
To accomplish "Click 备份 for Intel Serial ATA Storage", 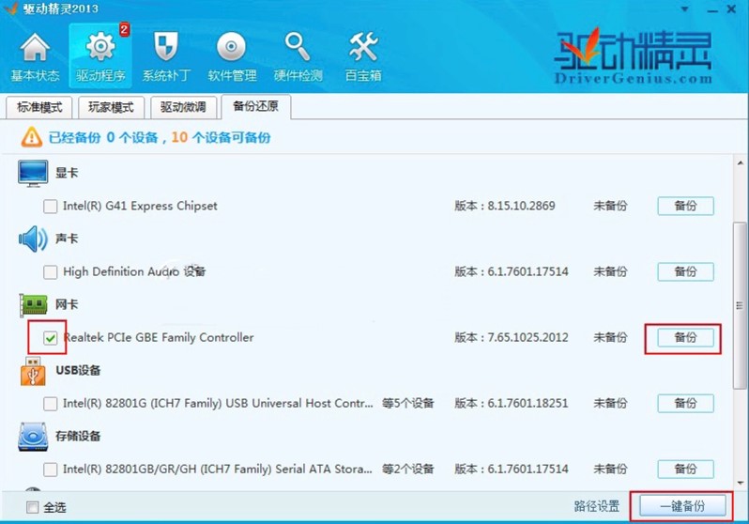I will click(x=685, y=469).
